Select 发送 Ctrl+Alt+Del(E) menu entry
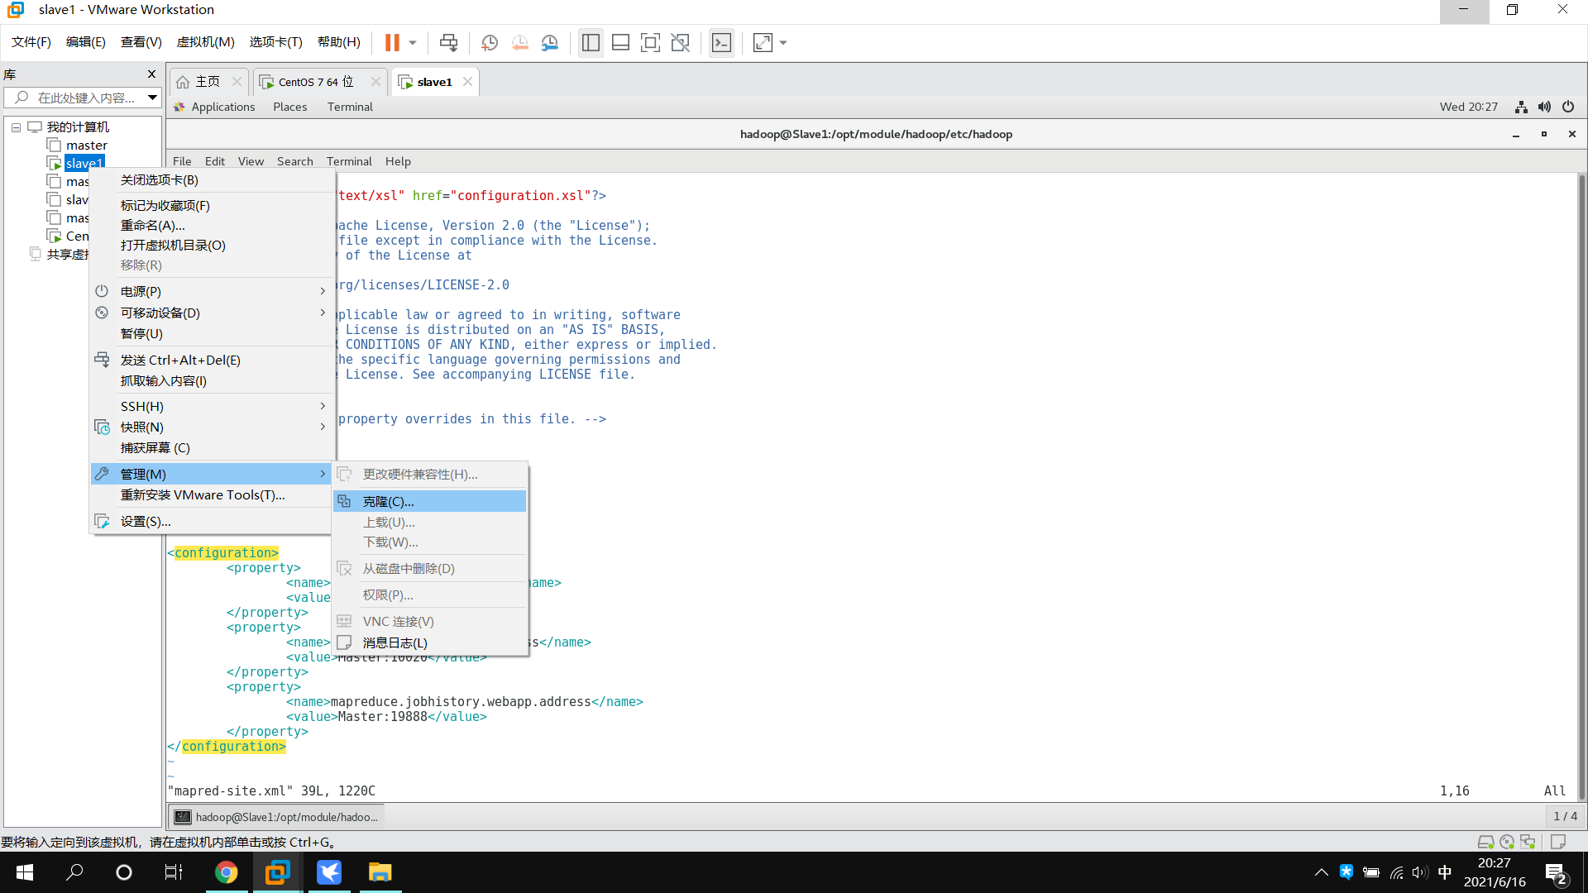 [212, 361]
